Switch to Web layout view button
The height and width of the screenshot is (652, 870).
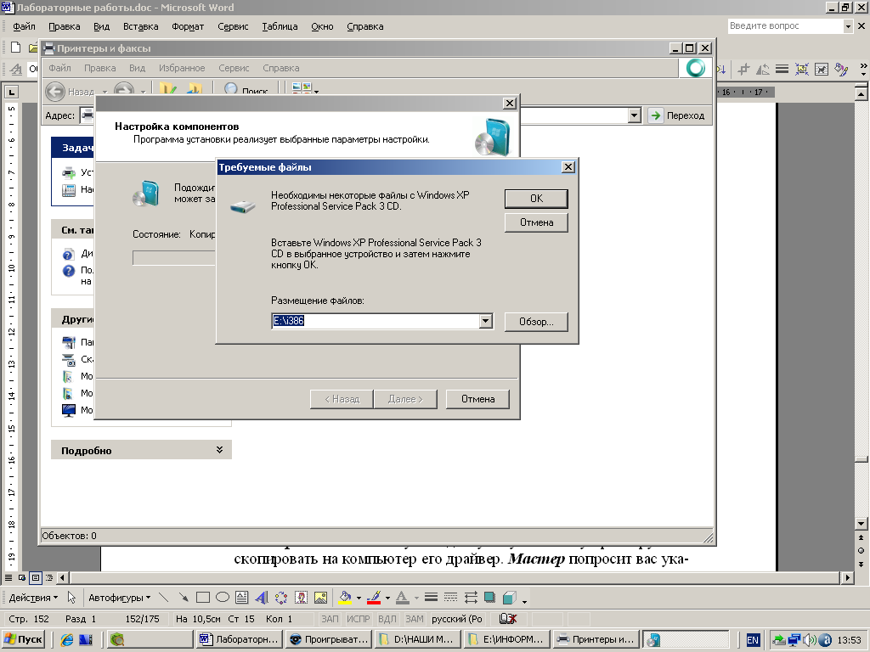(x=22, y=577)
